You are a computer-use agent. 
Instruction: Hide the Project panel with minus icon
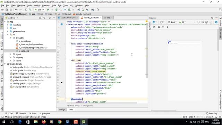click(54, 18)
